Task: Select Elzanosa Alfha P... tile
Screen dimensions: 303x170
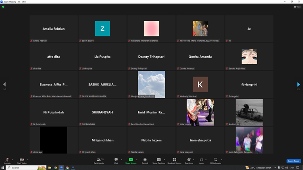Action: point(53,85)
